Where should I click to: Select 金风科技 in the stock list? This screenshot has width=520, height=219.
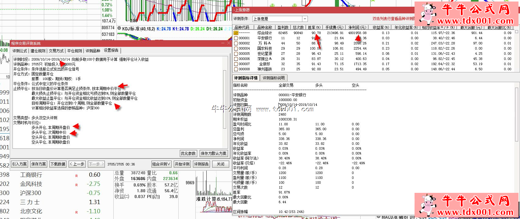click(x=31, y=184)
